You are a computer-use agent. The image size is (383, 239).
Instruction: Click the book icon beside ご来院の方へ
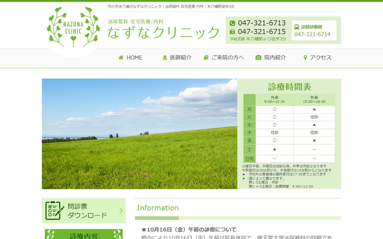click(206, 58)
